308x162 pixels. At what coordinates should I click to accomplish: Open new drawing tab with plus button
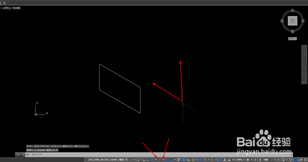pyautogui.click(x=4, y=3)
